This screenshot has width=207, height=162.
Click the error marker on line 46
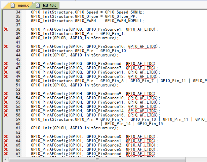(6, 64)
